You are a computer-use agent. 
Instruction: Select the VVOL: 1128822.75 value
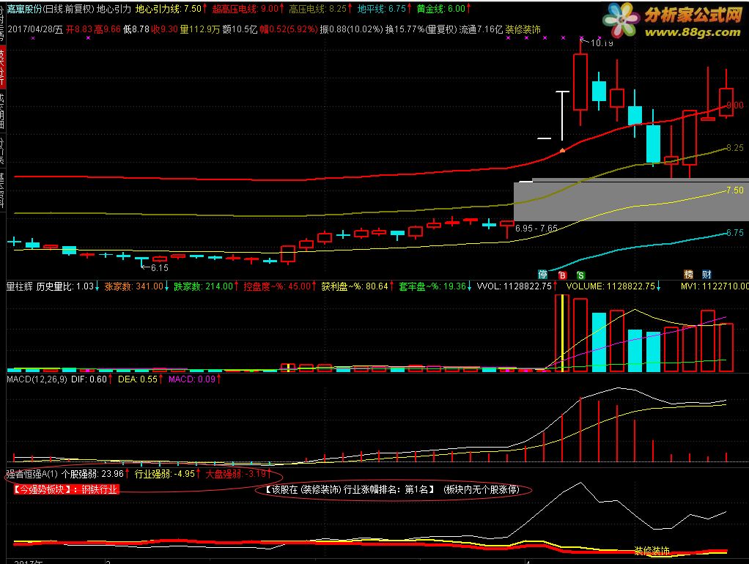pos(514,286)
